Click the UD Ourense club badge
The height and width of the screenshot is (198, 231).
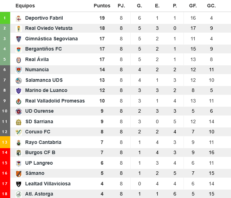point(19,111)
